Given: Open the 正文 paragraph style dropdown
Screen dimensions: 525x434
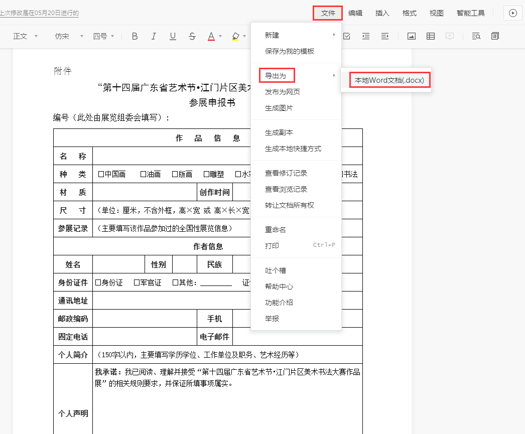Looking at the screenshot, I should [x=25, y=36].
